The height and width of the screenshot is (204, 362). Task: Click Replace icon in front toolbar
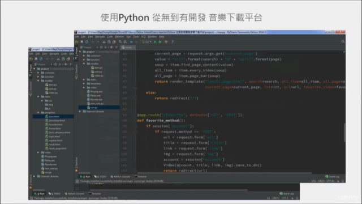coord(125,42)
